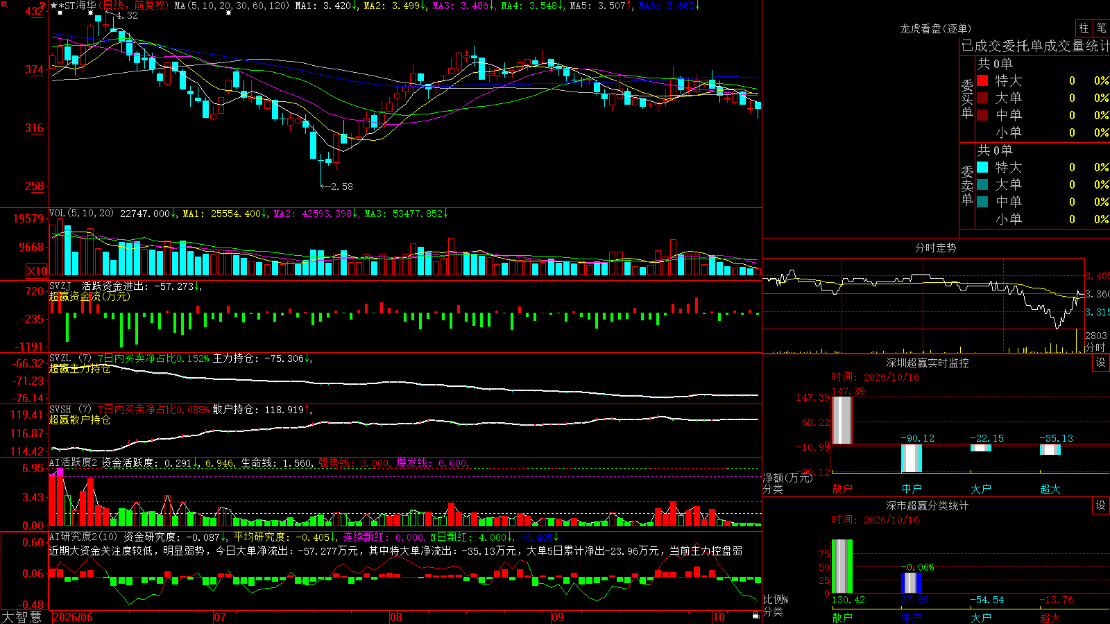Click the X10 volume scale marker
Image resolution: width=1110 pixels, height=624 pixels.
pyautogui.click(x=37, y=271)
